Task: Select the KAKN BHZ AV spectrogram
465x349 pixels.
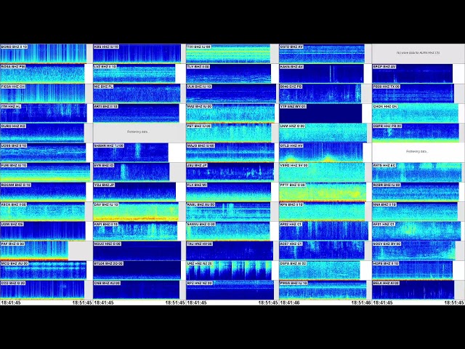Action: point(321,73)
